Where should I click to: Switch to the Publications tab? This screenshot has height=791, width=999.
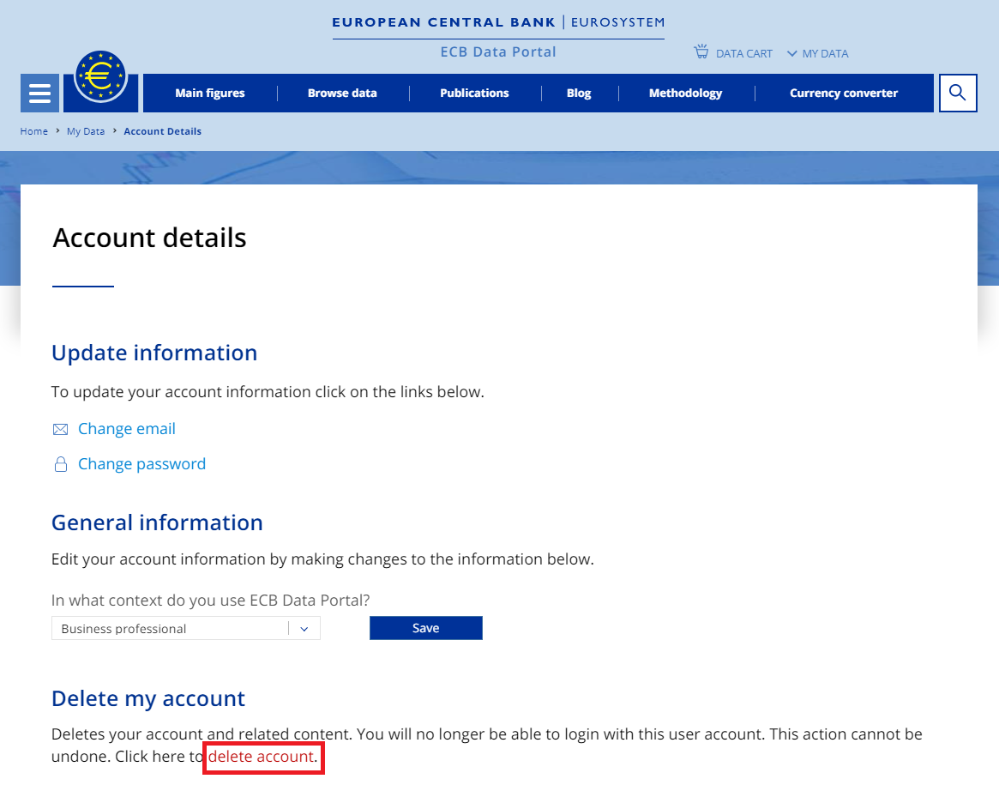pyautogui.click(x=474, y=93)
